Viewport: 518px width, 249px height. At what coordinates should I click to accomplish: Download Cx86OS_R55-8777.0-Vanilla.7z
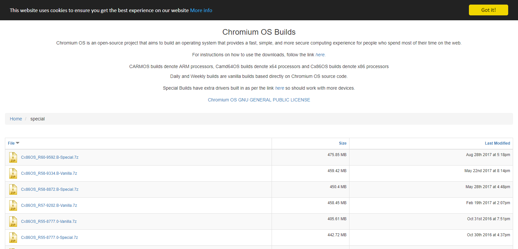[x=49, y=222]
